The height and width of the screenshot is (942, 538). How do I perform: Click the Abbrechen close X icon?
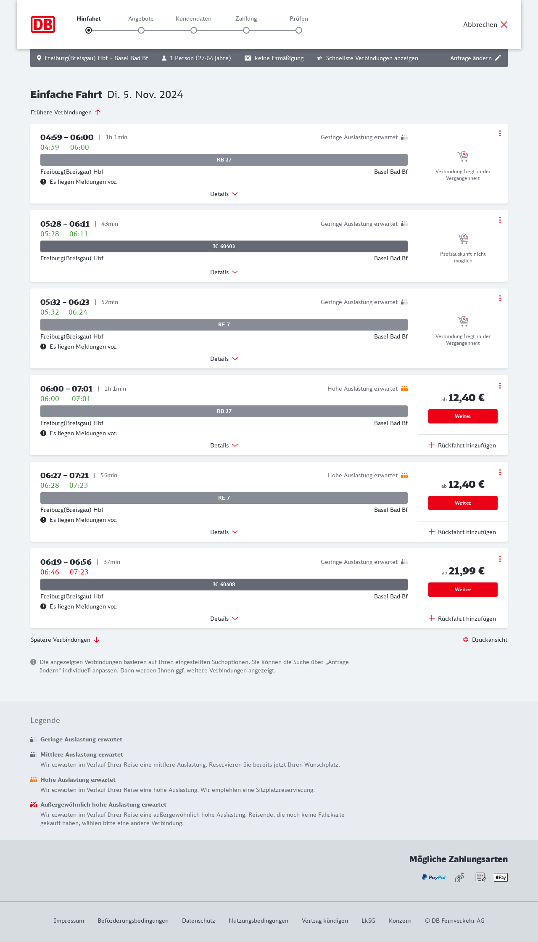point(504,24)
